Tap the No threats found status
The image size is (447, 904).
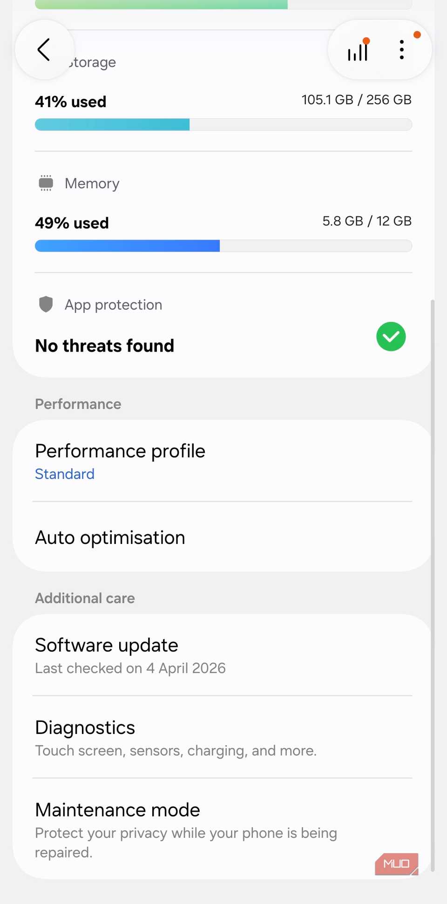click(104, 346)
